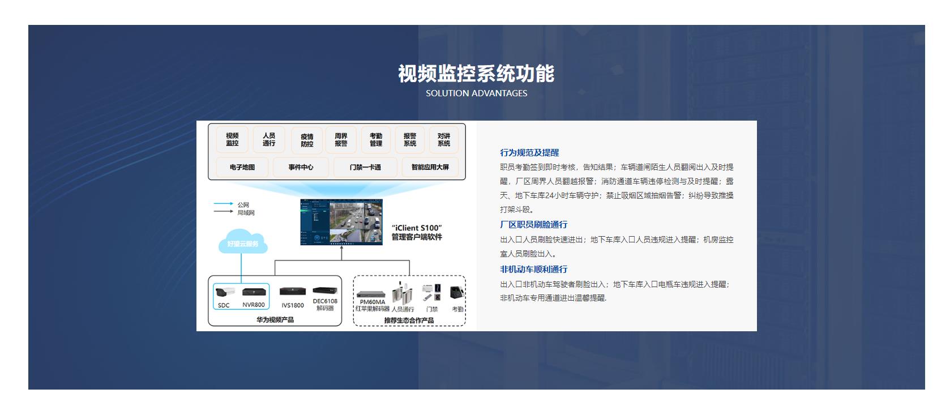Image resolution: width=937 pixels, height=406 pixels.
Task: Click the 门禁 access control icon
Action: (432, 292)
